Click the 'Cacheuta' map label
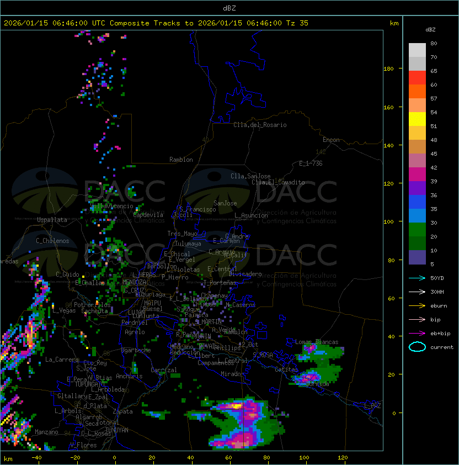 point(95,311)
